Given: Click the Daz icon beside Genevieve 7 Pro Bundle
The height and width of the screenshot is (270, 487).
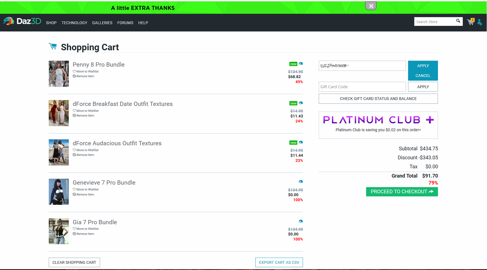Looking at the screenshot, I should [x=301, y=182].
